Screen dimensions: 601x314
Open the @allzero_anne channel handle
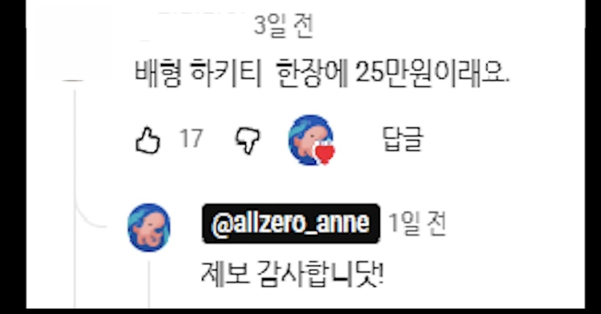click(x=291, y=223)
